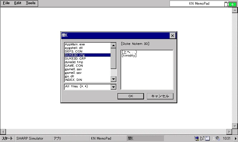
Task: Click the network connection tray icon
Action: (197, 138)
